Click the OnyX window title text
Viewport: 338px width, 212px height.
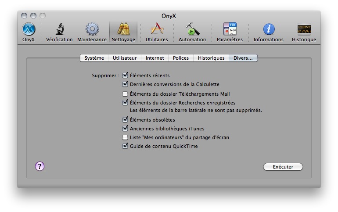[169, 16]
